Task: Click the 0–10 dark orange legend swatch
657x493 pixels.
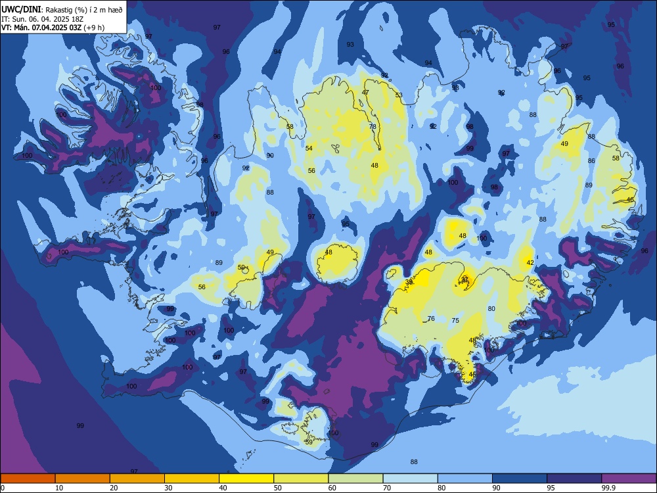Action: point(28,479)
